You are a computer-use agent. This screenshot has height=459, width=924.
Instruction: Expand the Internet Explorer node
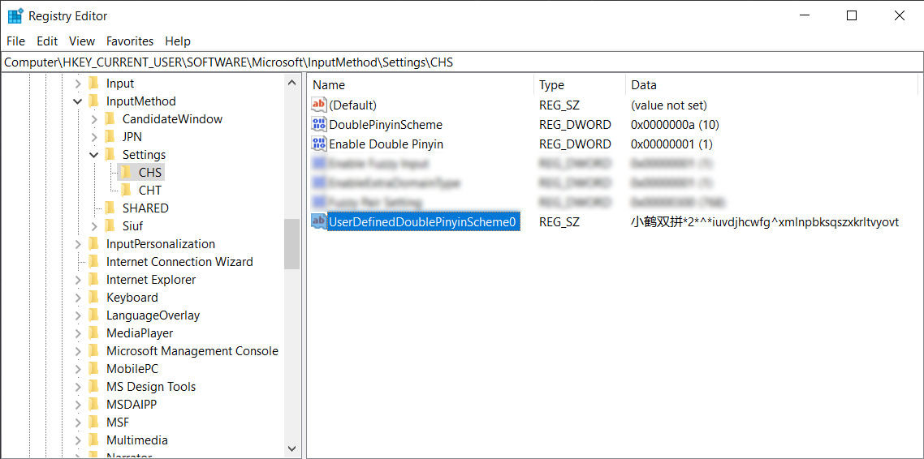pyautogui.click(x=78, y=280)
